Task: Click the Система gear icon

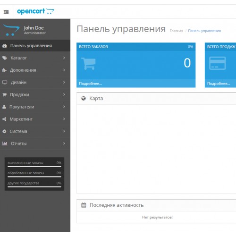Action: pyautogui.click(x=4, y=131)
